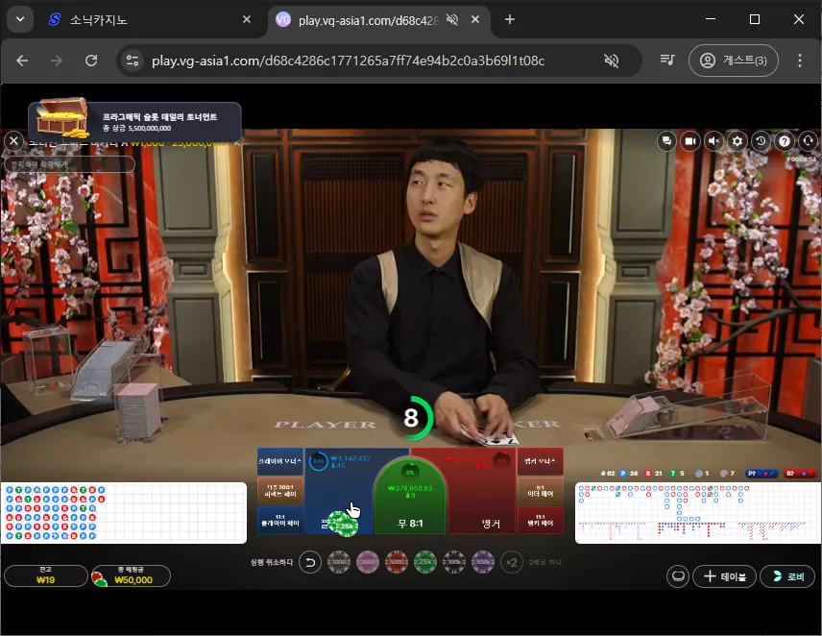The width and height of the screenshot is (822, 636).
Task: Expand the player bonus side bet
Action: tap(280, 461)
